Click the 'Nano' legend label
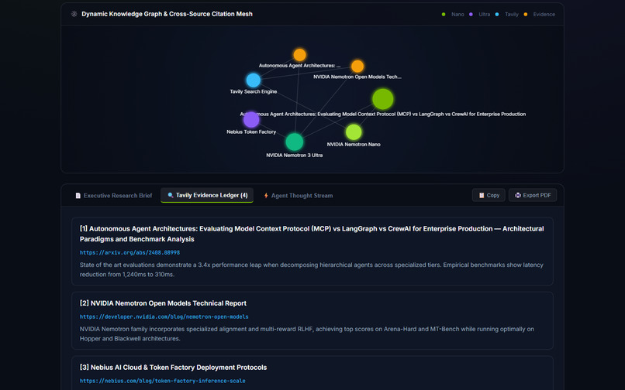 458,15
